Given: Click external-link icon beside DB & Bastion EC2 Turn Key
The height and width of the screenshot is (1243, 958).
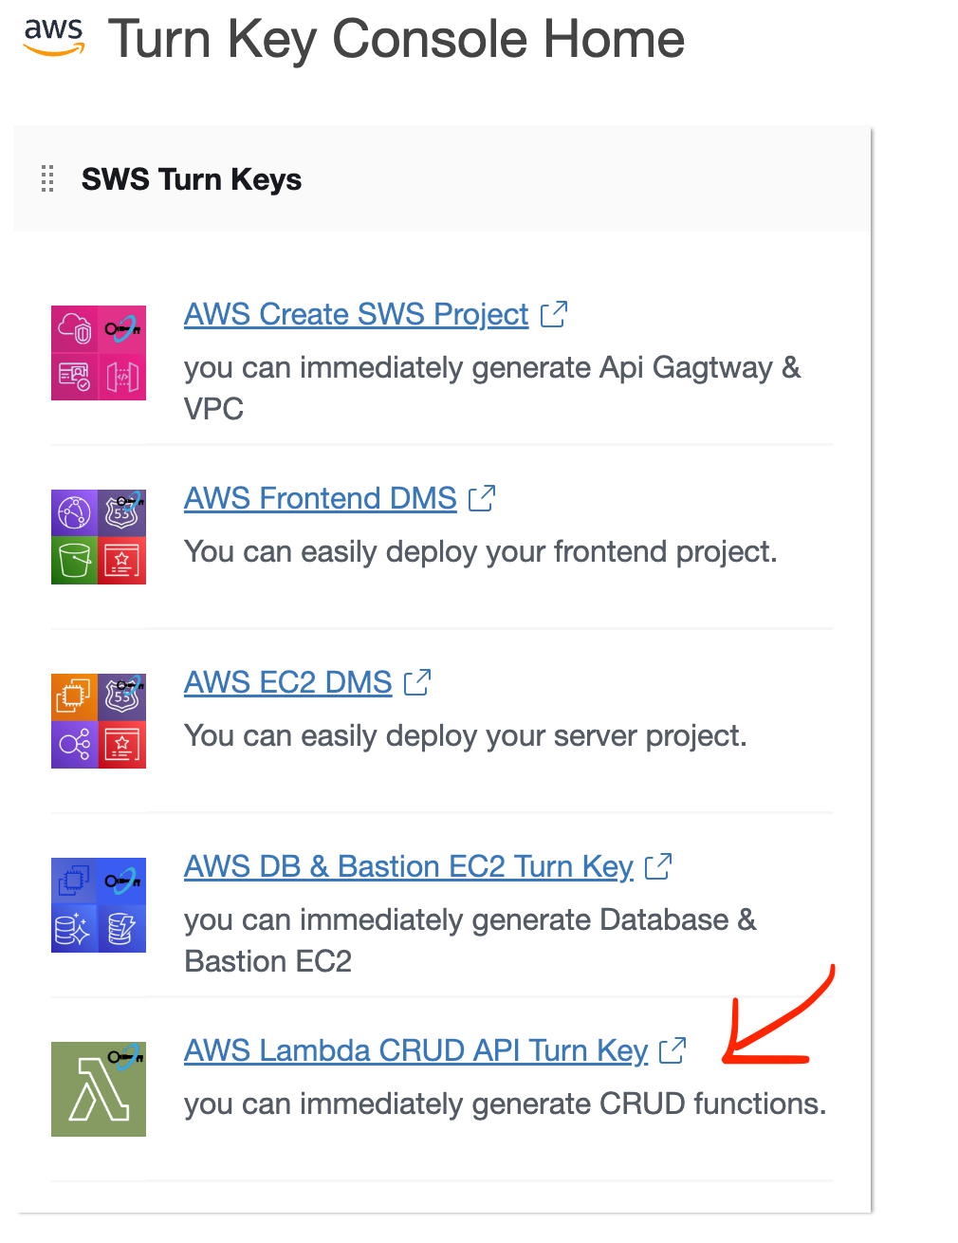Looking at the screenshot, I should click(x=658, y=866).
